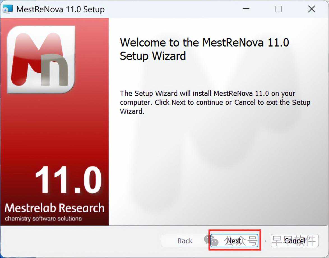
Task: Click the Mestrelab Research brand text
Action: pyautogui.click(x=54, y=208)
